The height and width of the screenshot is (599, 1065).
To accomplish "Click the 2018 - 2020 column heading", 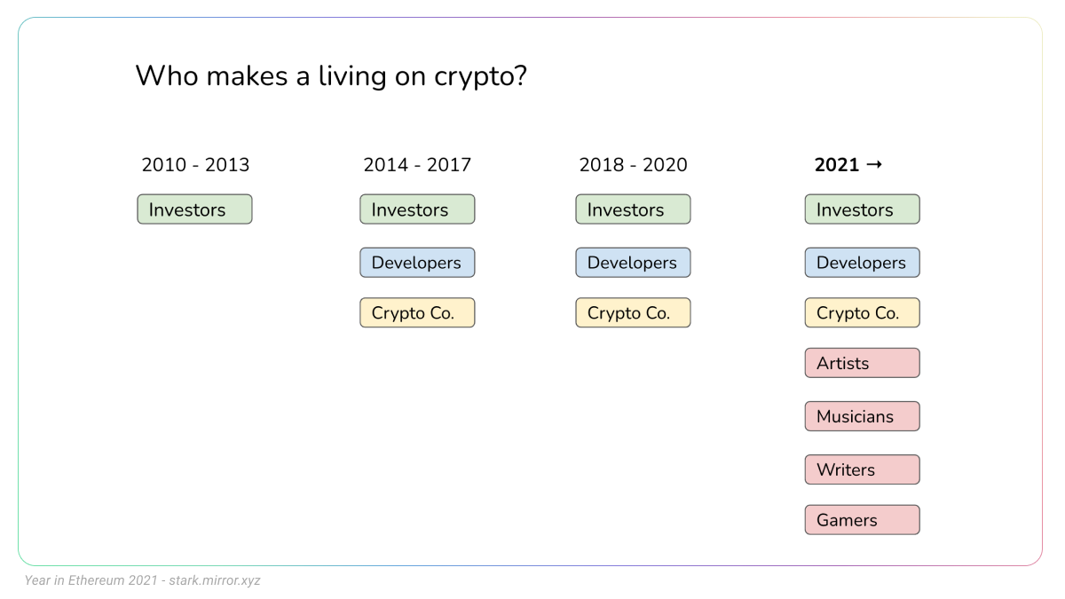I will point(633,165).
